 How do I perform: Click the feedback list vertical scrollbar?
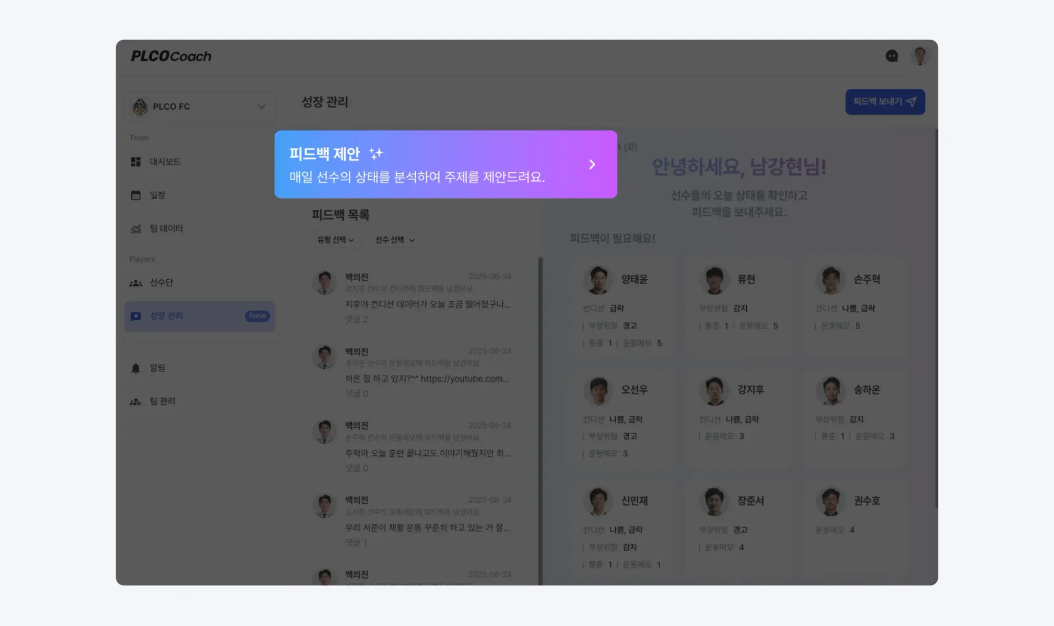[540, 420]
